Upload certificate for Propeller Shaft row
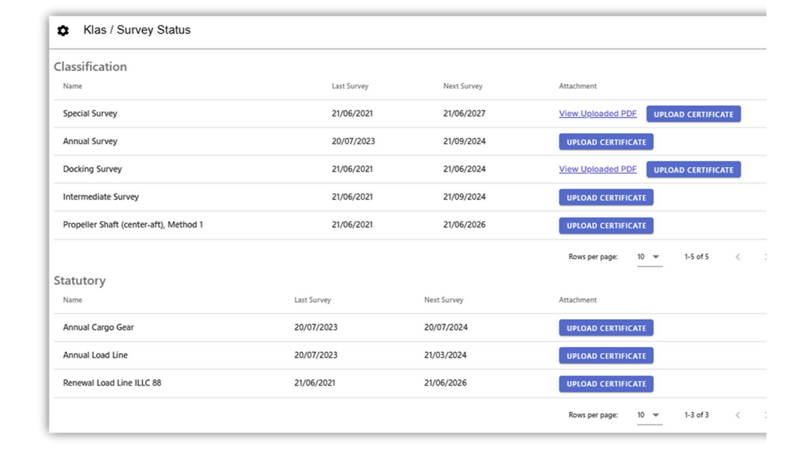799x449 pixels. point(606,226)
